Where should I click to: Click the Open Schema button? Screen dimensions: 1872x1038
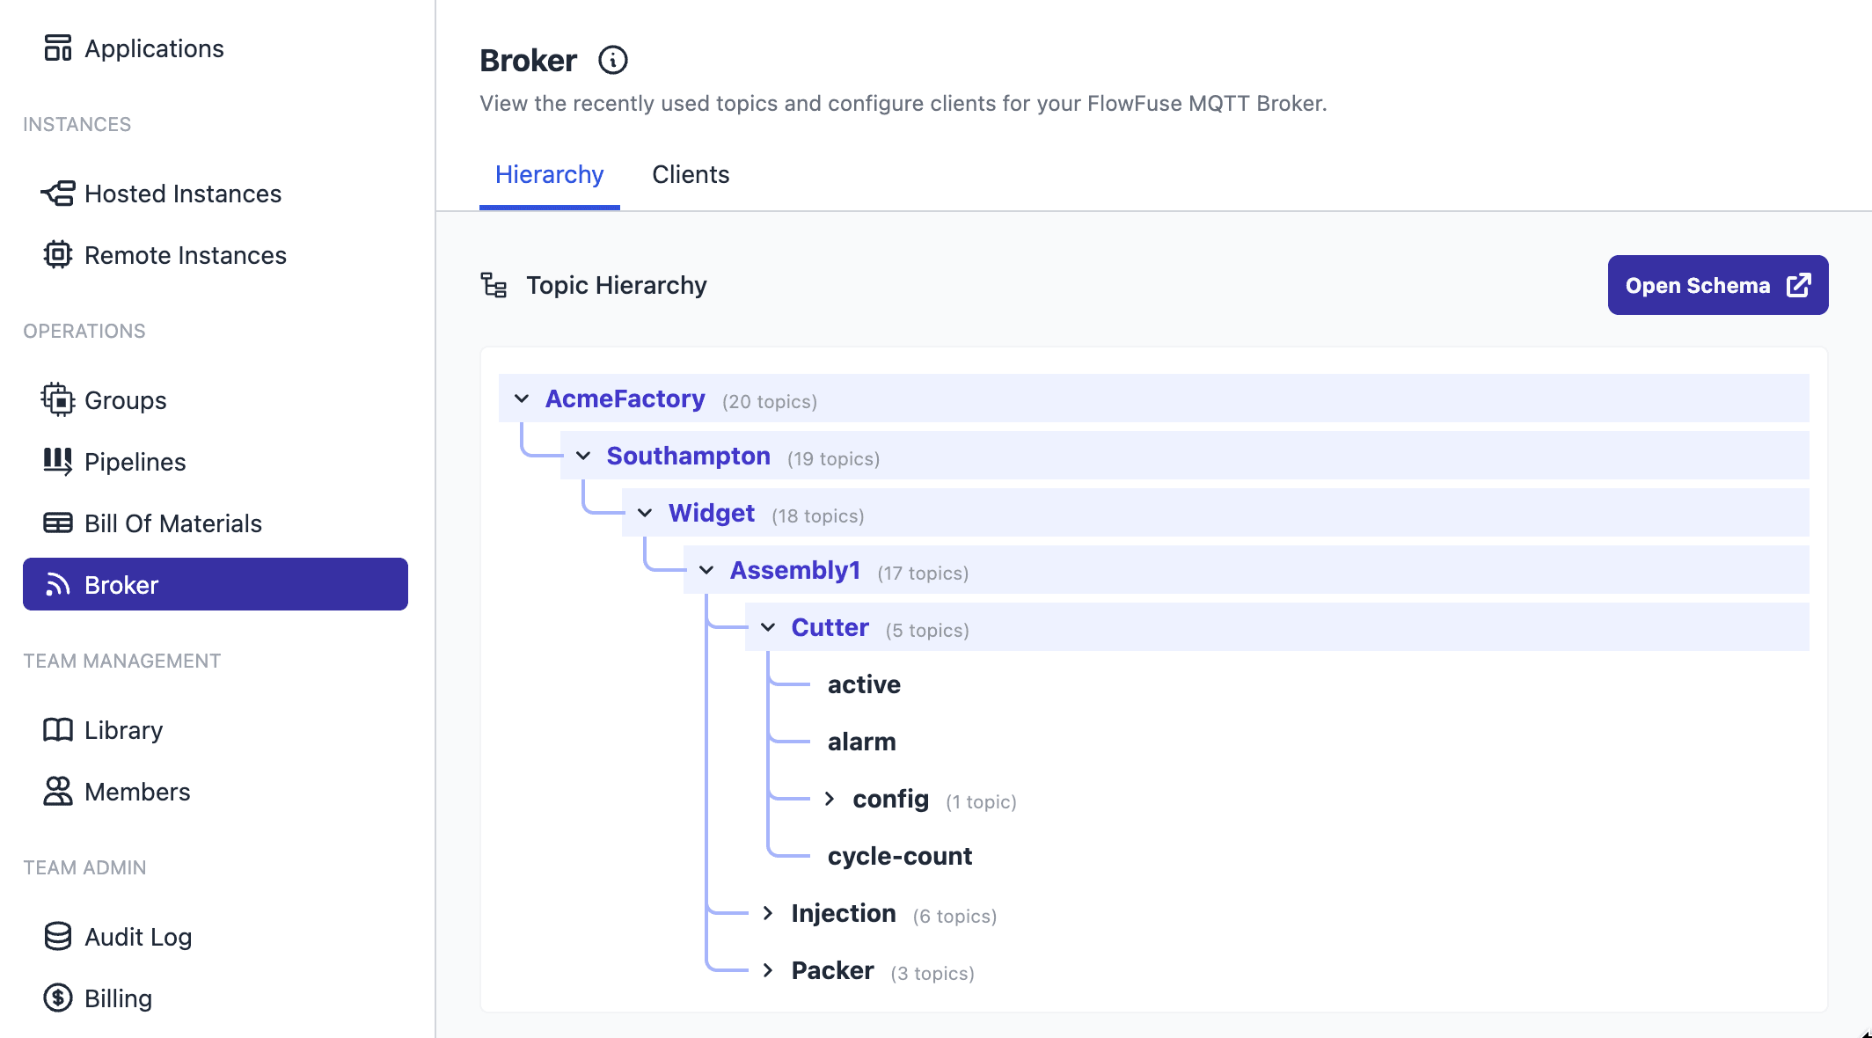(1717, 284)
